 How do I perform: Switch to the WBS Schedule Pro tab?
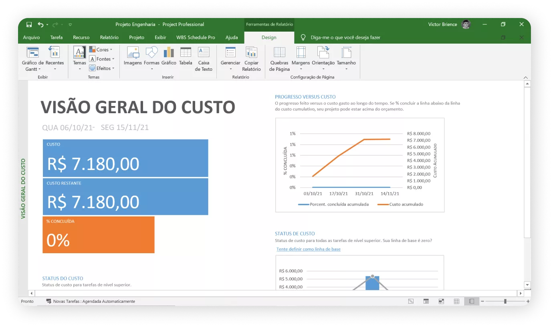pyautogui.click(x=196, y=37)
